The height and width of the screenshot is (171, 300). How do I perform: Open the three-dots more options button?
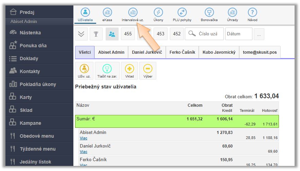[x=259, y=34]
